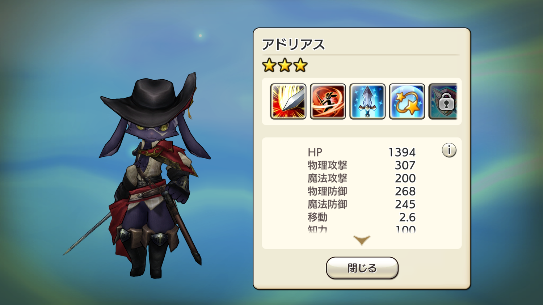Click the 魔法攻撃 stat value 200
This screenshot has height=305, width=543.
pos(405,178)
